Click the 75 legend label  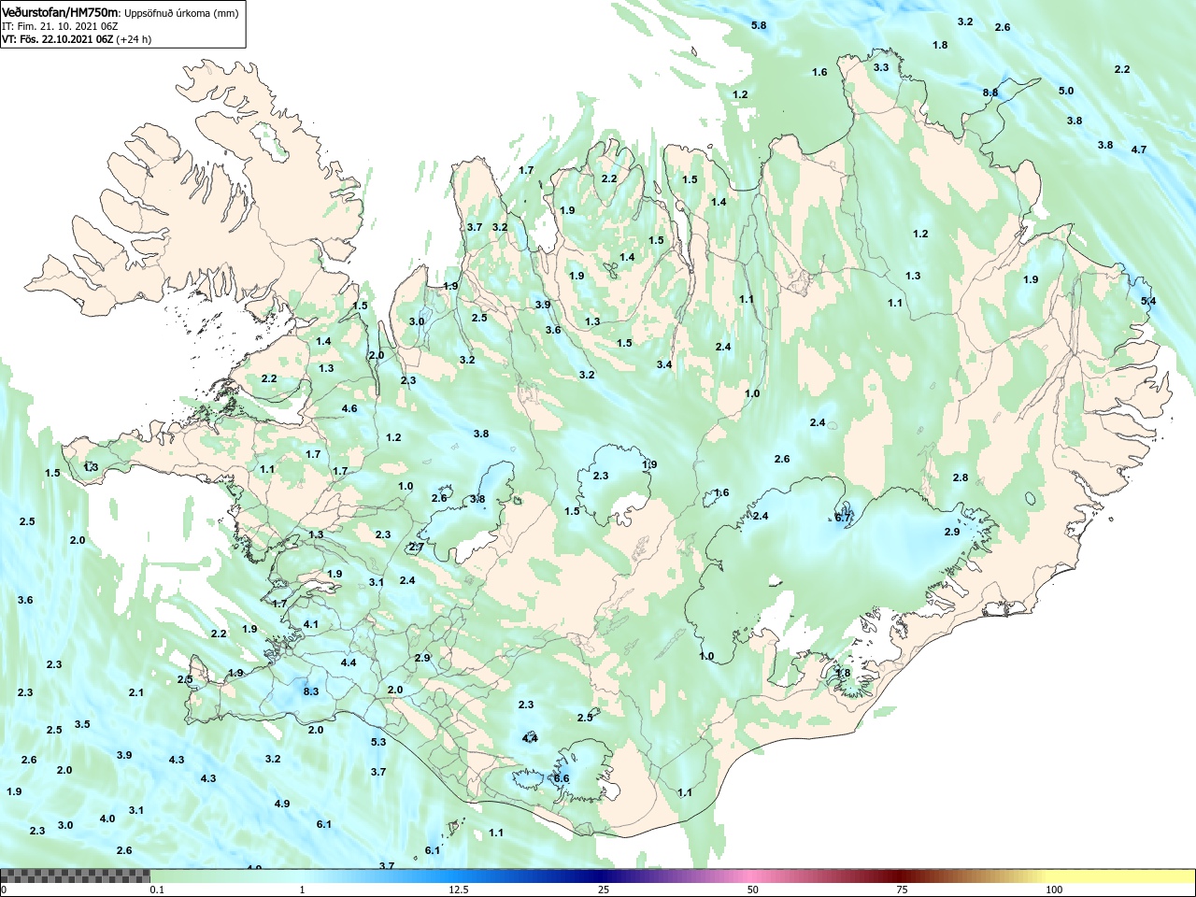tap(902, 890)
